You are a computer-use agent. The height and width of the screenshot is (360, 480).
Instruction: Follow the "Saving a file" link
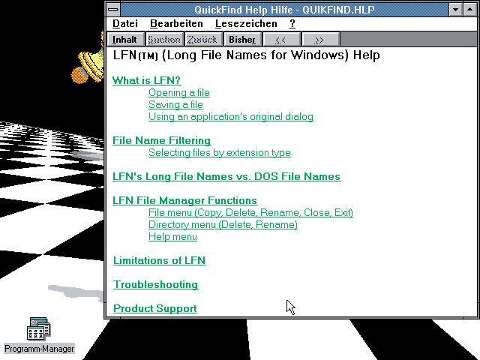[175, 104]
